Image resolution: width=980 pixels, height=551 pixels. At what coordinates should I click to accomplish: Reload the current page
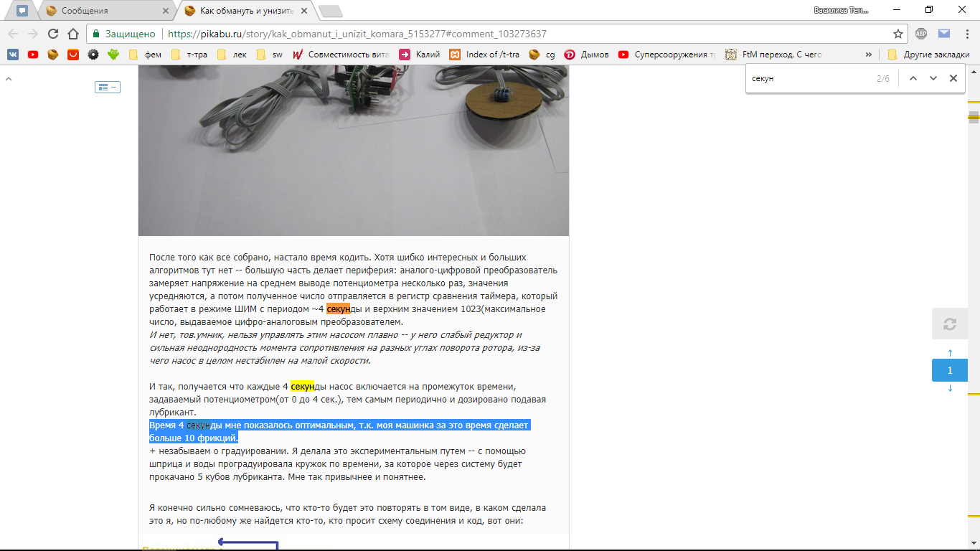53,34
